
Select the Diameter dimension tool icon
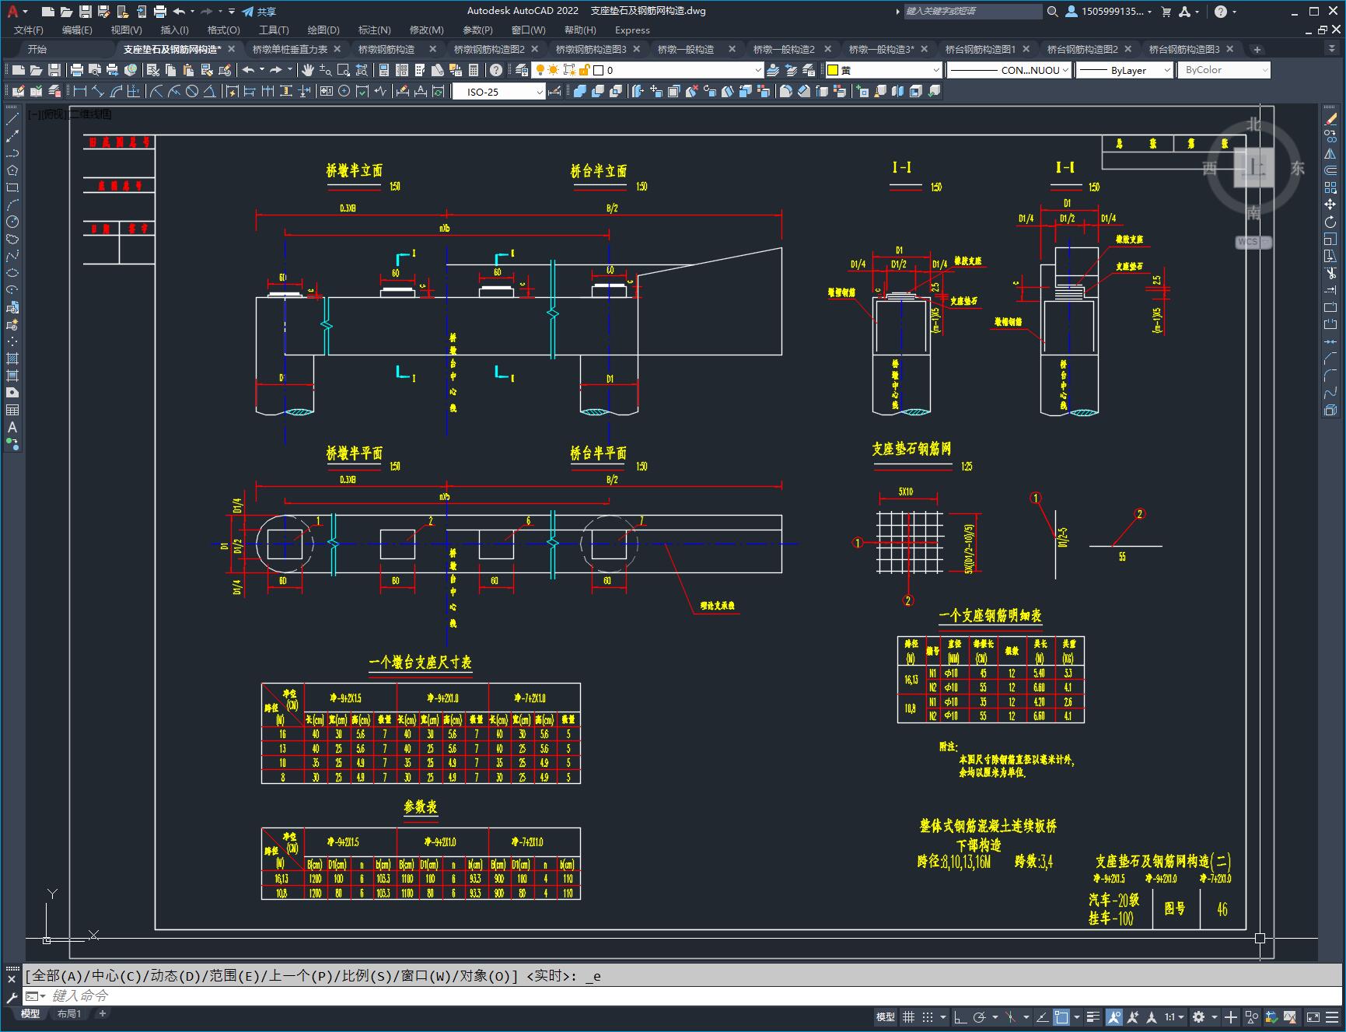click(192, 92)
